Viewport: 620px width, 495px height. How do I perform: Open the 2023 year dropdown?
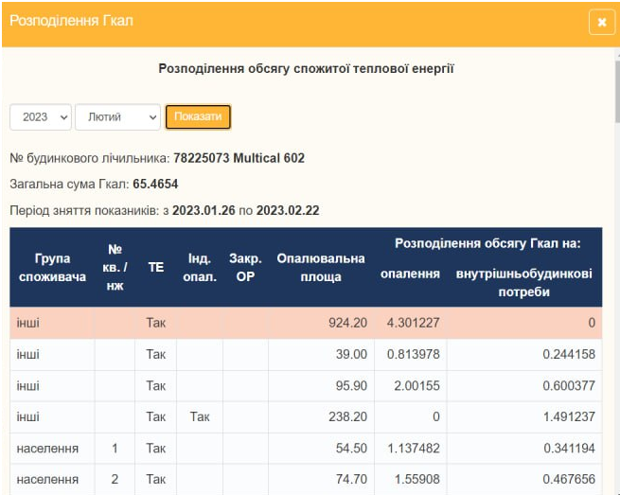41,117
